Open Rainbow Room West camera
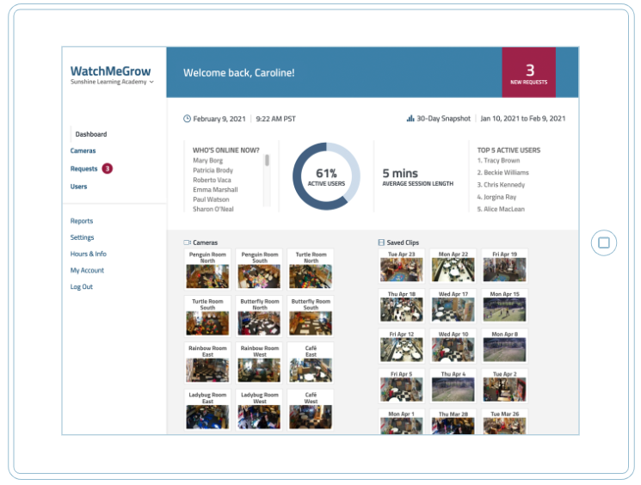Image resolution: width=641 pixels, height=485 pixels. 259,364
